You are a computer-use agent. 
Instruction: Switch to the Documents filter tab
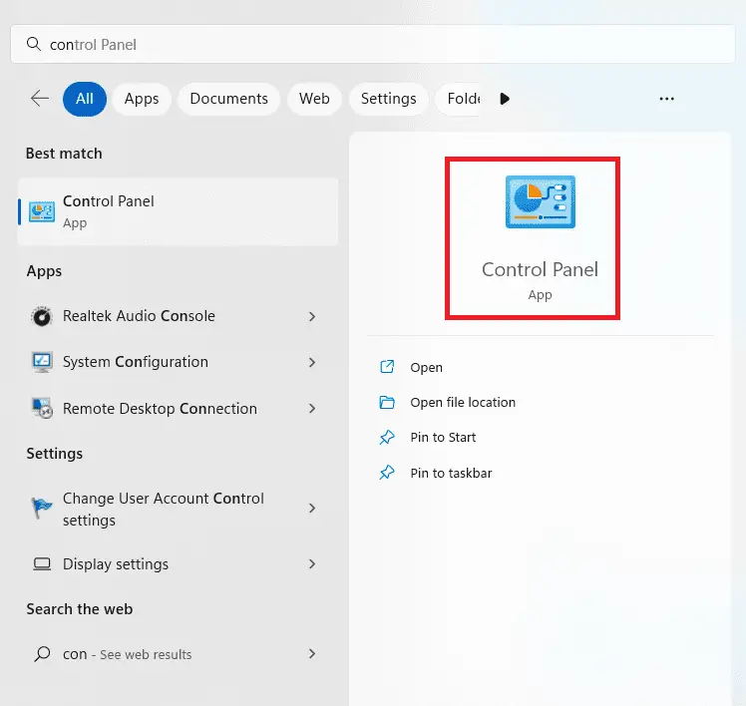pos(228,99)
